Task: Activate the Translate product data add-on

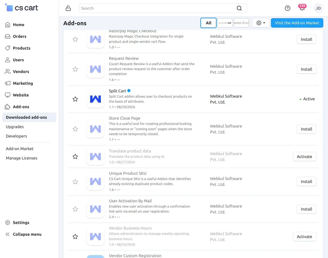Action: tap(304, 157)
